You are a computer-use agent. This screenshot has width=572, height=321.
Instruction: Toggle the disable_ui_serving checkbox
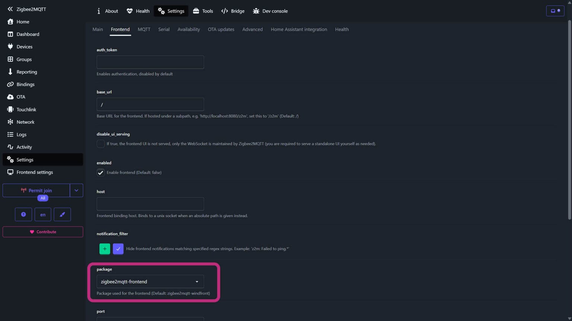coord(101,144)
